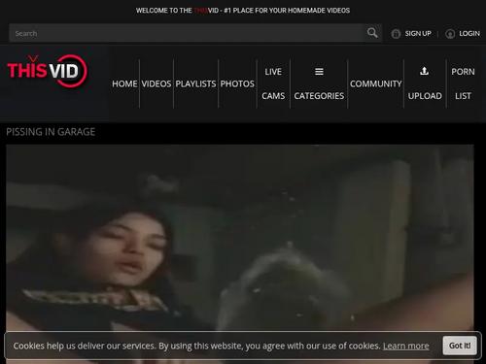Click the Categories hamburger icon

[x=319, y=72]
